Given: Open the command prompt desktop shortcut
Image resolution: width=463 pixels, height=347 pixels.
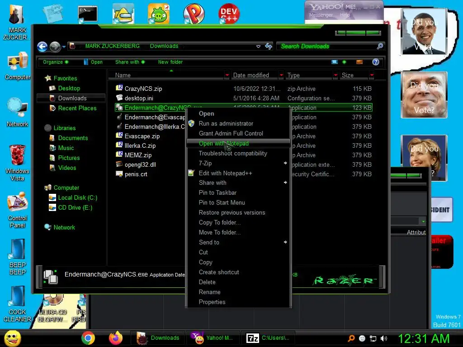Looking at the screenshot, I should point(88,14).
